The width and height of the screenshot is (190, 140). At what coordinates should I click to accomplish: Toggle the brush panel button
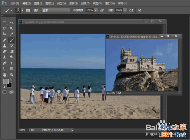tap(28, 10)
